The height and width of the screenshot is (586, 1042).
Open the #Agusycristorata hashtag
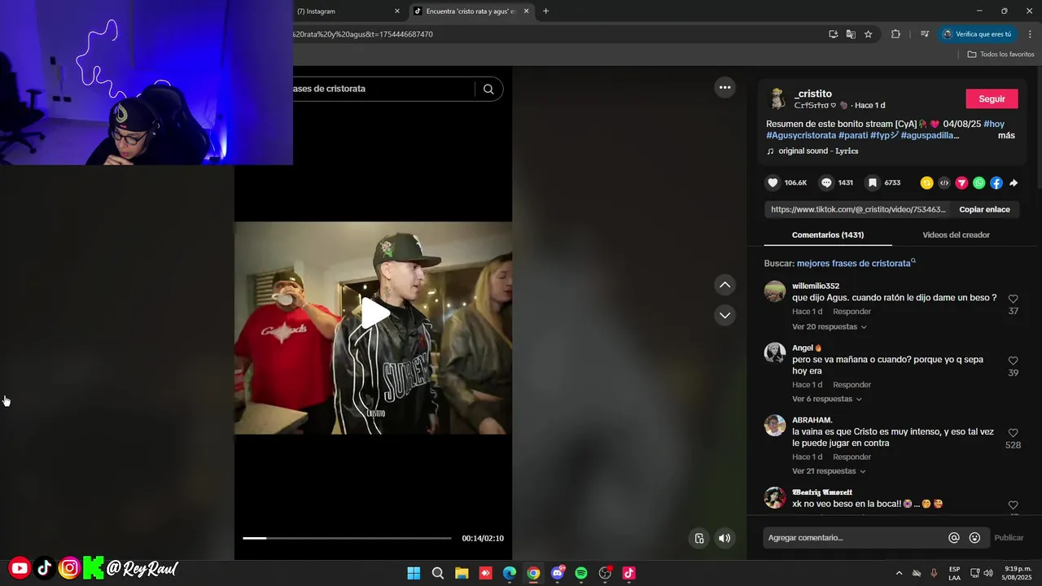point(801,136)
